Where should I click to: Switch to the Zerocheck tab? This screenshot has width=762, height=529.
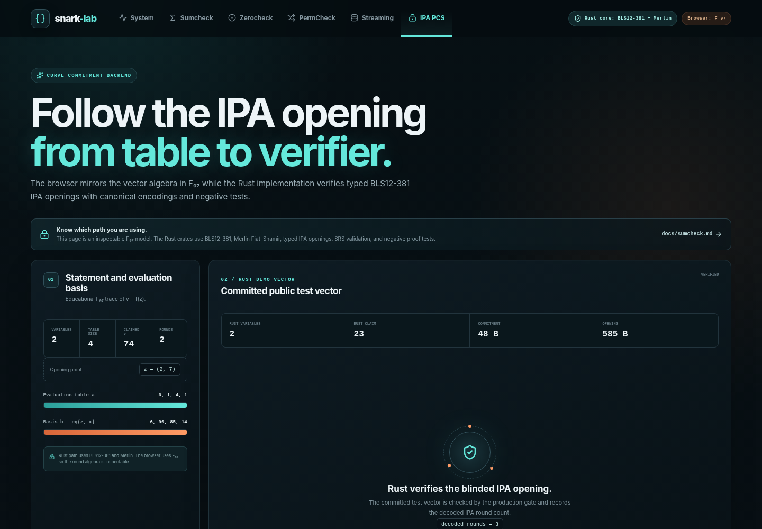pyautogui.click(x=250, y=18)
